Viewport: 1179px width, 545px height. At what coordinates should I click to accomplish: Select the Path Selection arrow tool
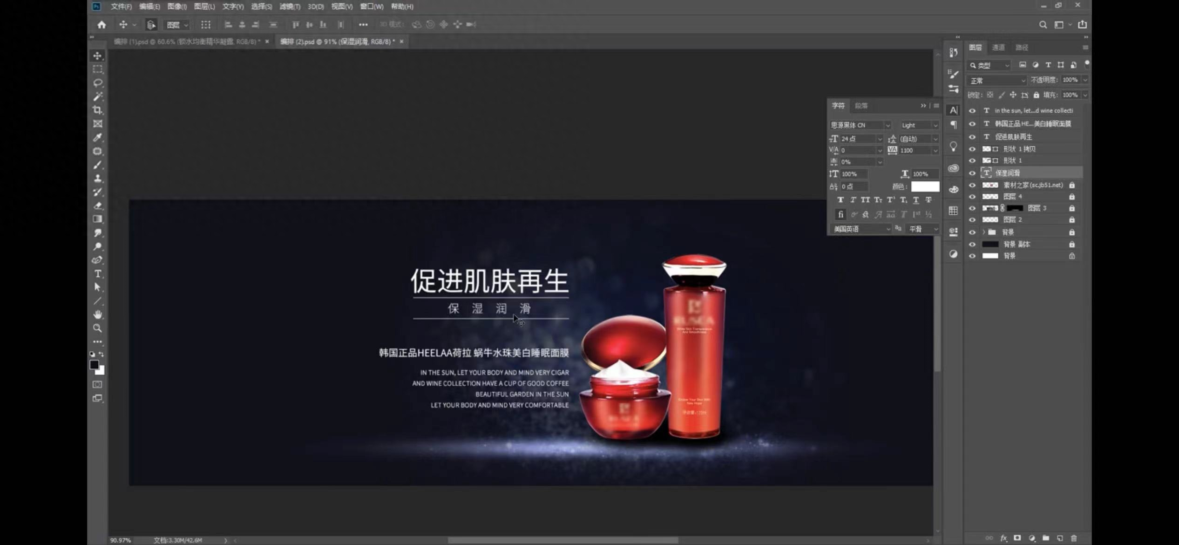[x=97, y=287]
